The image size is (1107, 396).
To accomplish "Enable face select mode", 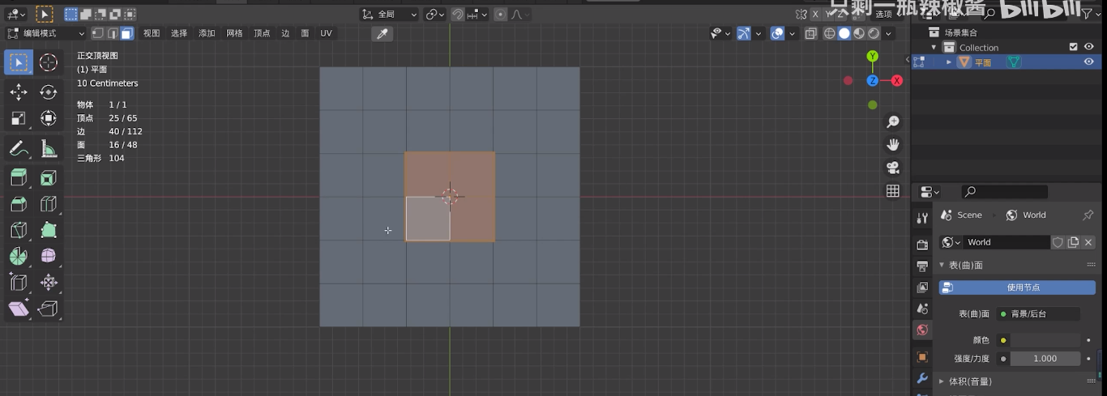I will coord(126,33).
